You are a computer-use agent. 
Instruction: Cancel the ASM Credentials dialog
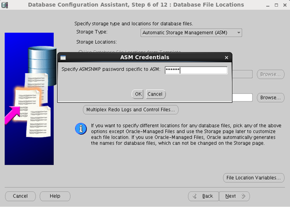click(x=156, y=94)
